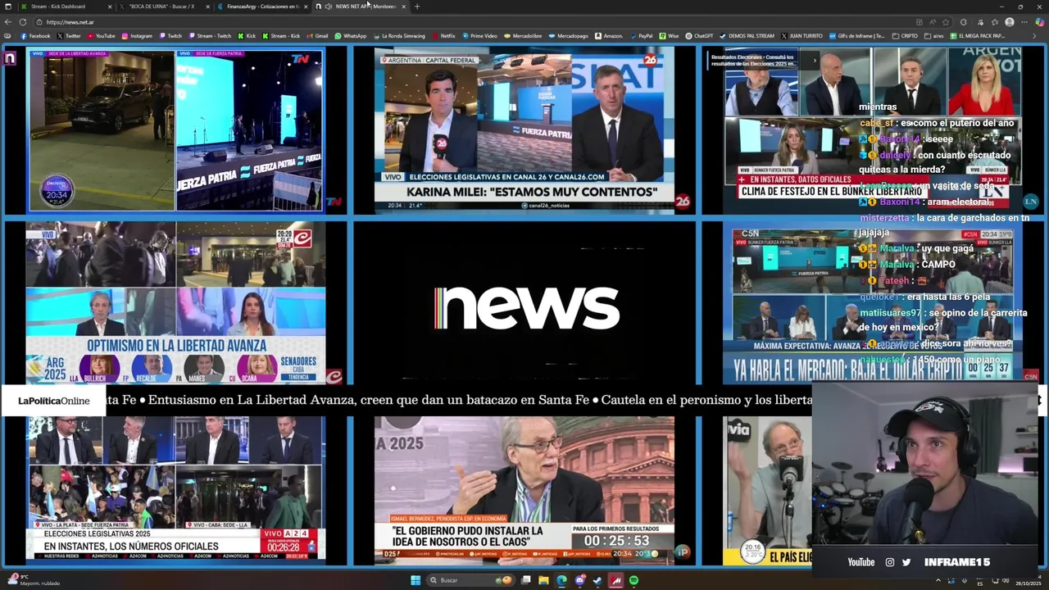Select Canal 26 Karina Milei stream tile
1049x590 pixels.
524,130
